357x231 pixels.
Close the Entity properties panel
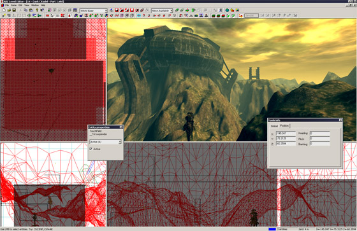pos(121,127)
